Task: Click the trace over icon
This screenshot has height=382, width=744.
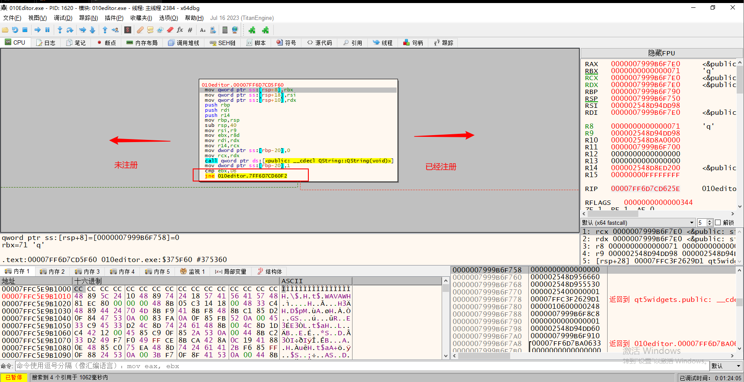Action: click(92, 30)
